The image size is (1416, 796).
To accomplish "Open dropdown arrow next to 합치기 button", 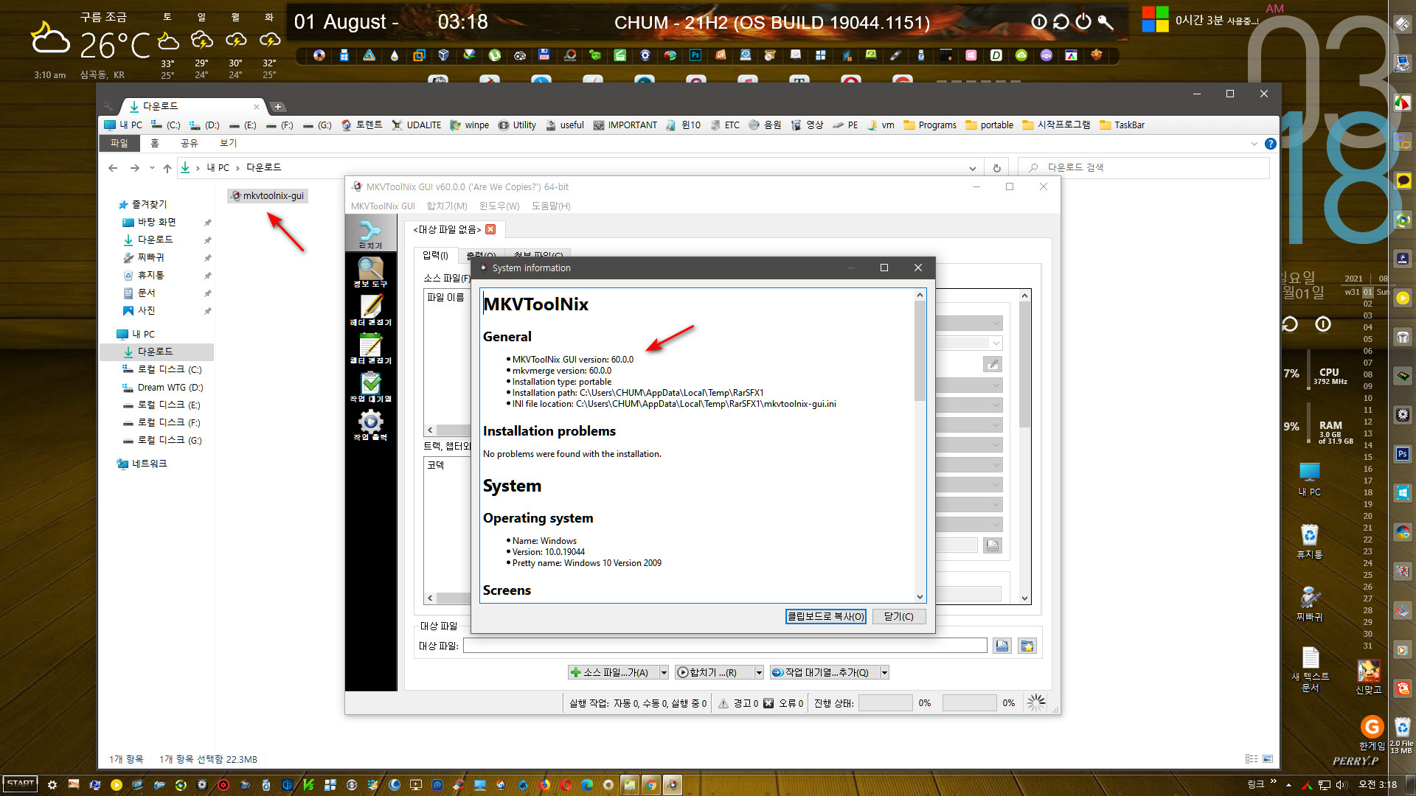I will [x=759, y=672].
